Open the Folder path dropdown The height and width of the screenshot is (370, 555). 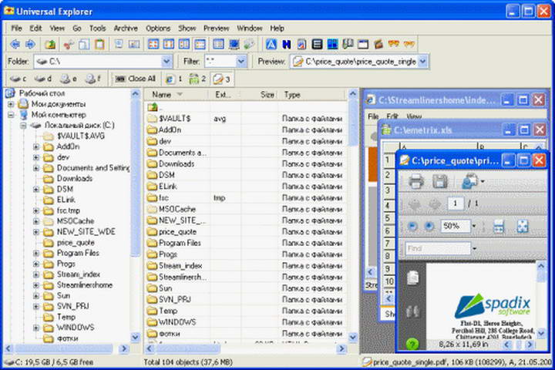click(x=166, y=62)
